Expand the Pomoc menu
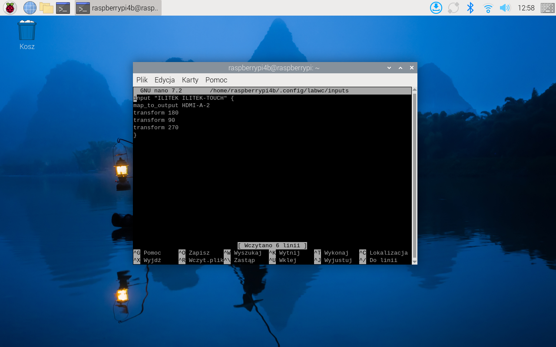The width and height of the screenshot is (556, 347). point(216,80)
